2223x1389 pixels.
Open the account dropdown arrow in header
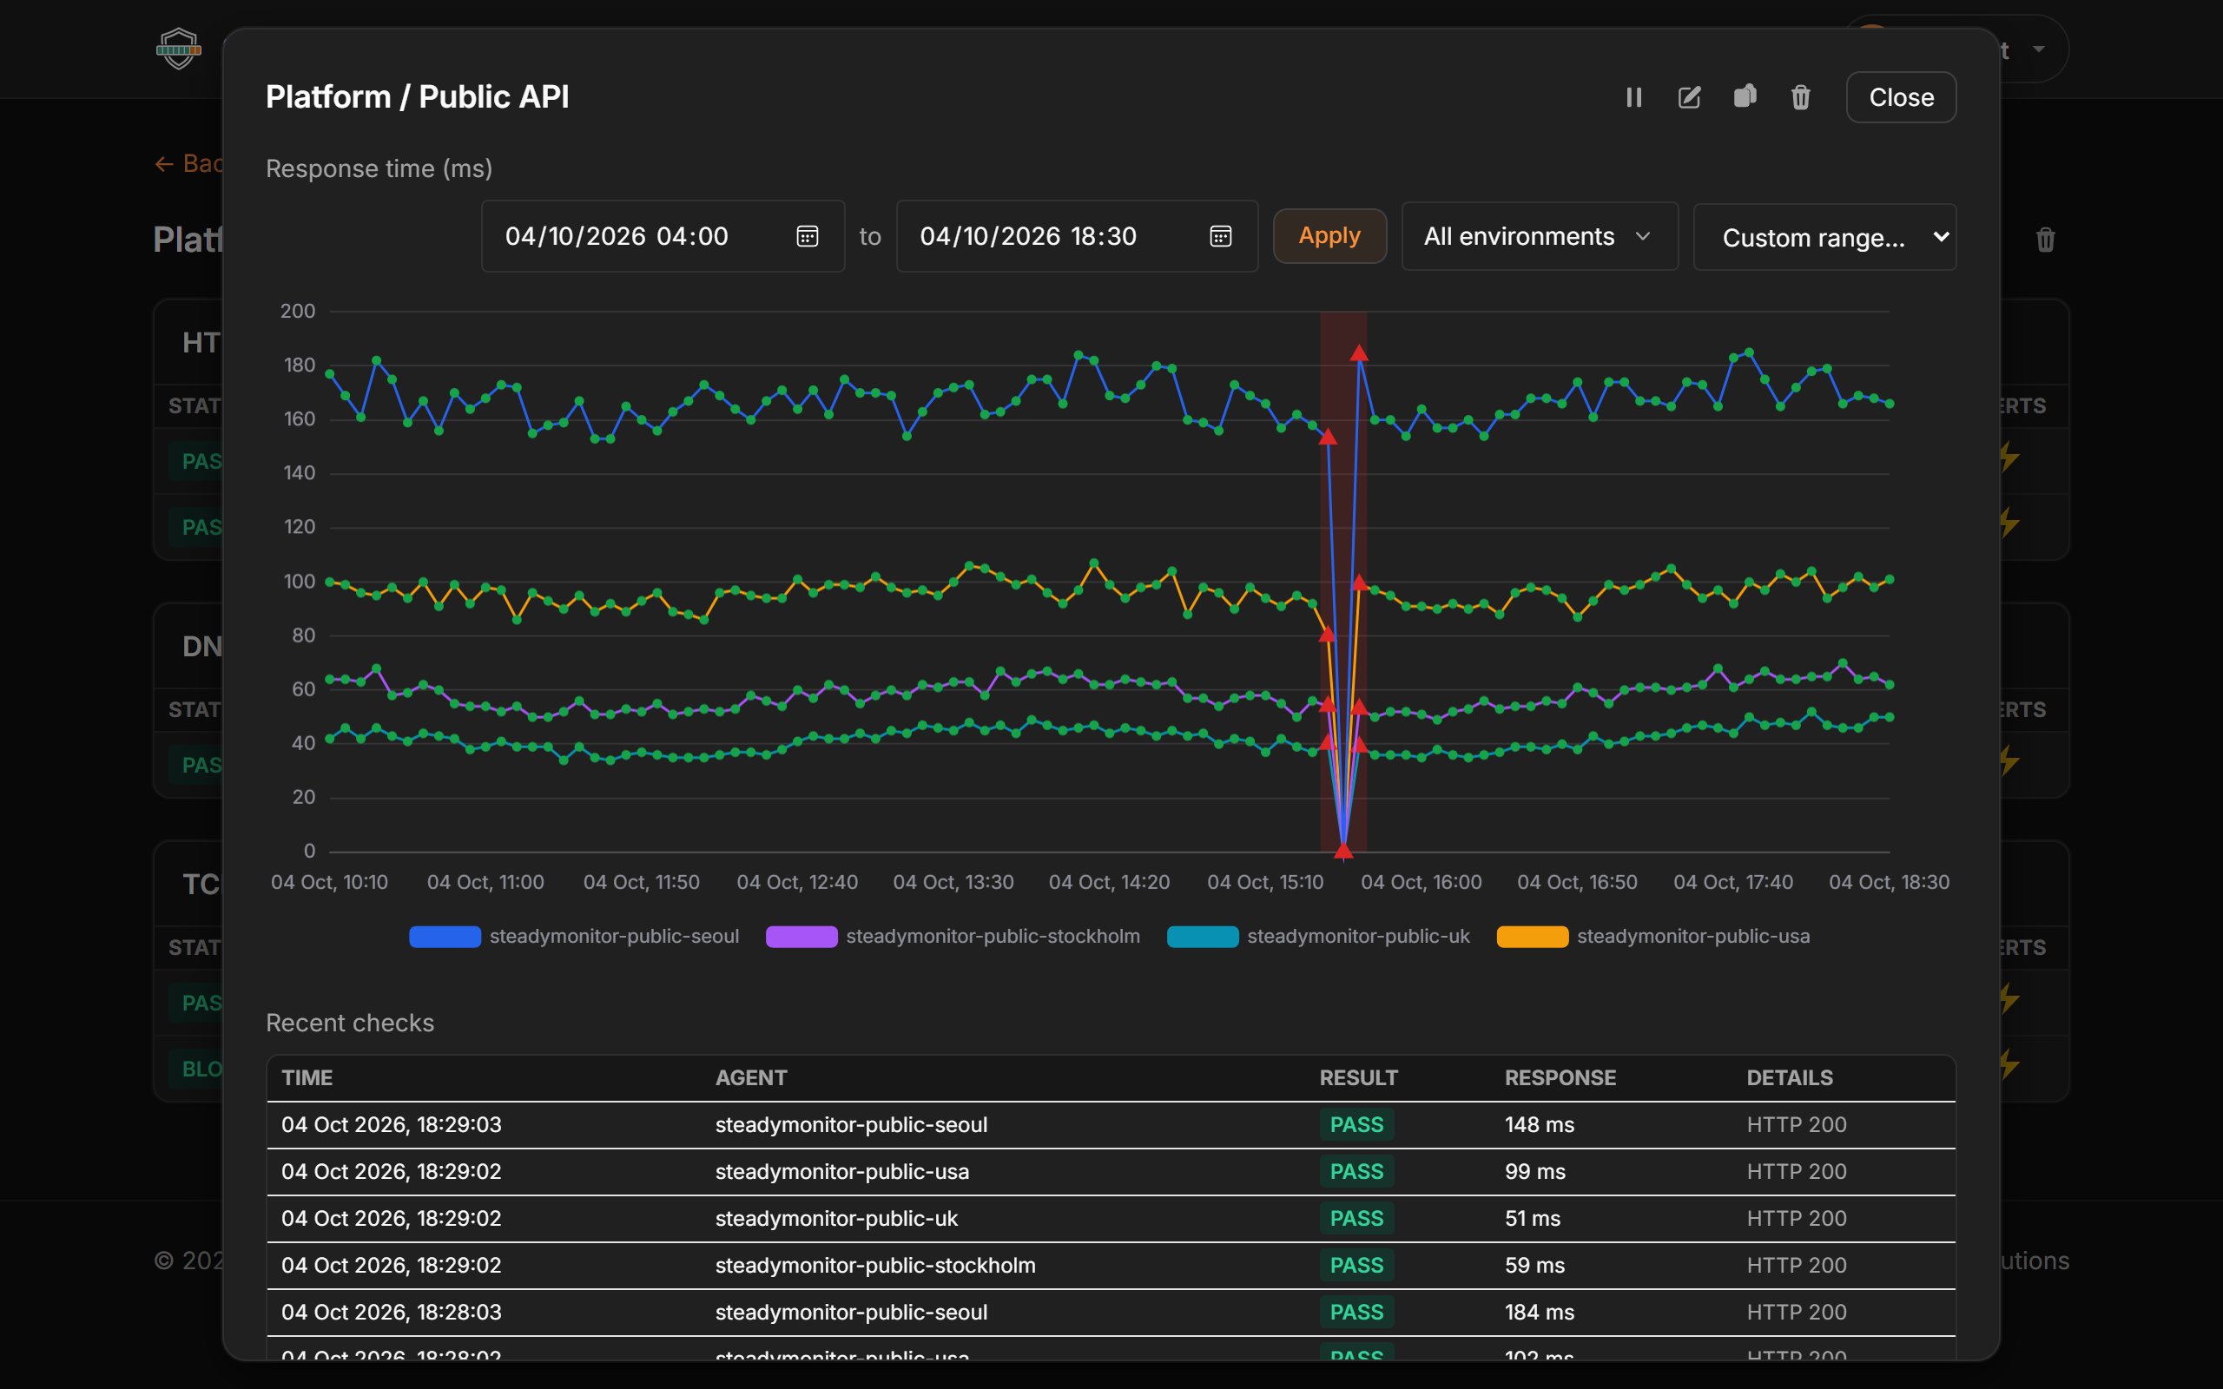coord(2038,49)
